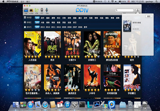Launch Safari from the dock
This screenshot has width=160, height=111.
pos(45,105)
